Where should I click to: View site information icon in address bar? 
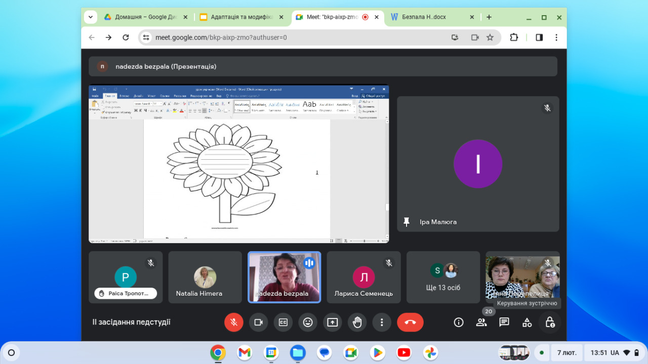[x=146, y=37]
